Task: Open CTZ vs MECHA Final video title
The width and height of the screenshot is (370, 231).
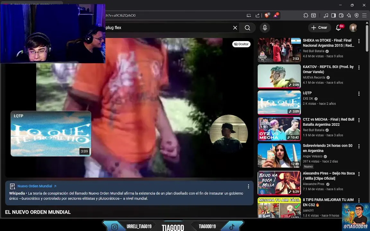Action: click(329, 122)
